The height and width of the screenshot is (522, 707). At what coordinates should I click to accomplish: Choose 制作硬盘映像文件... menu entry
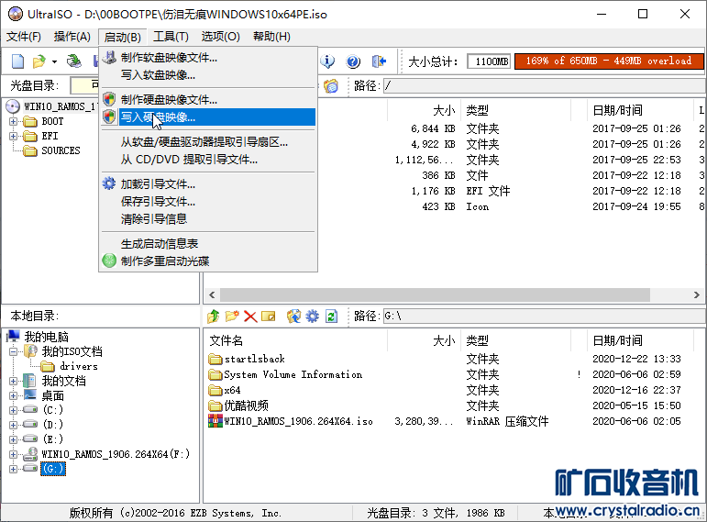[x=208, y=100]
